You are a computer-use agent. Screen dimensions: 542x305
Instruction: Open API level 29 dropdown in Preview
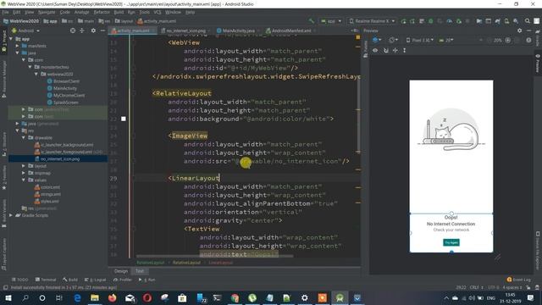tap(446, 40)
